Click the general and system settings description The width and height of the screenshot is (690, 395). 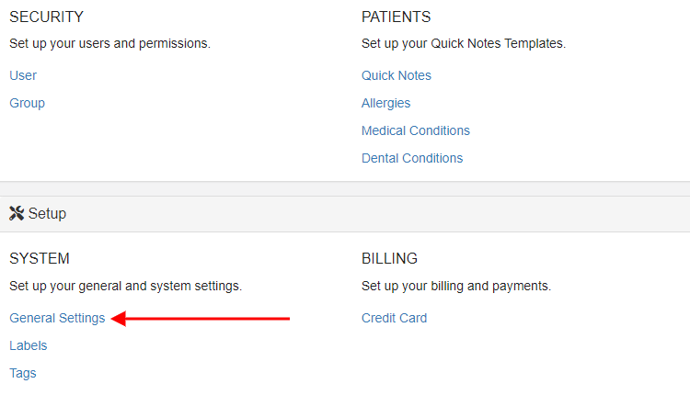click(x=125, y=286)
